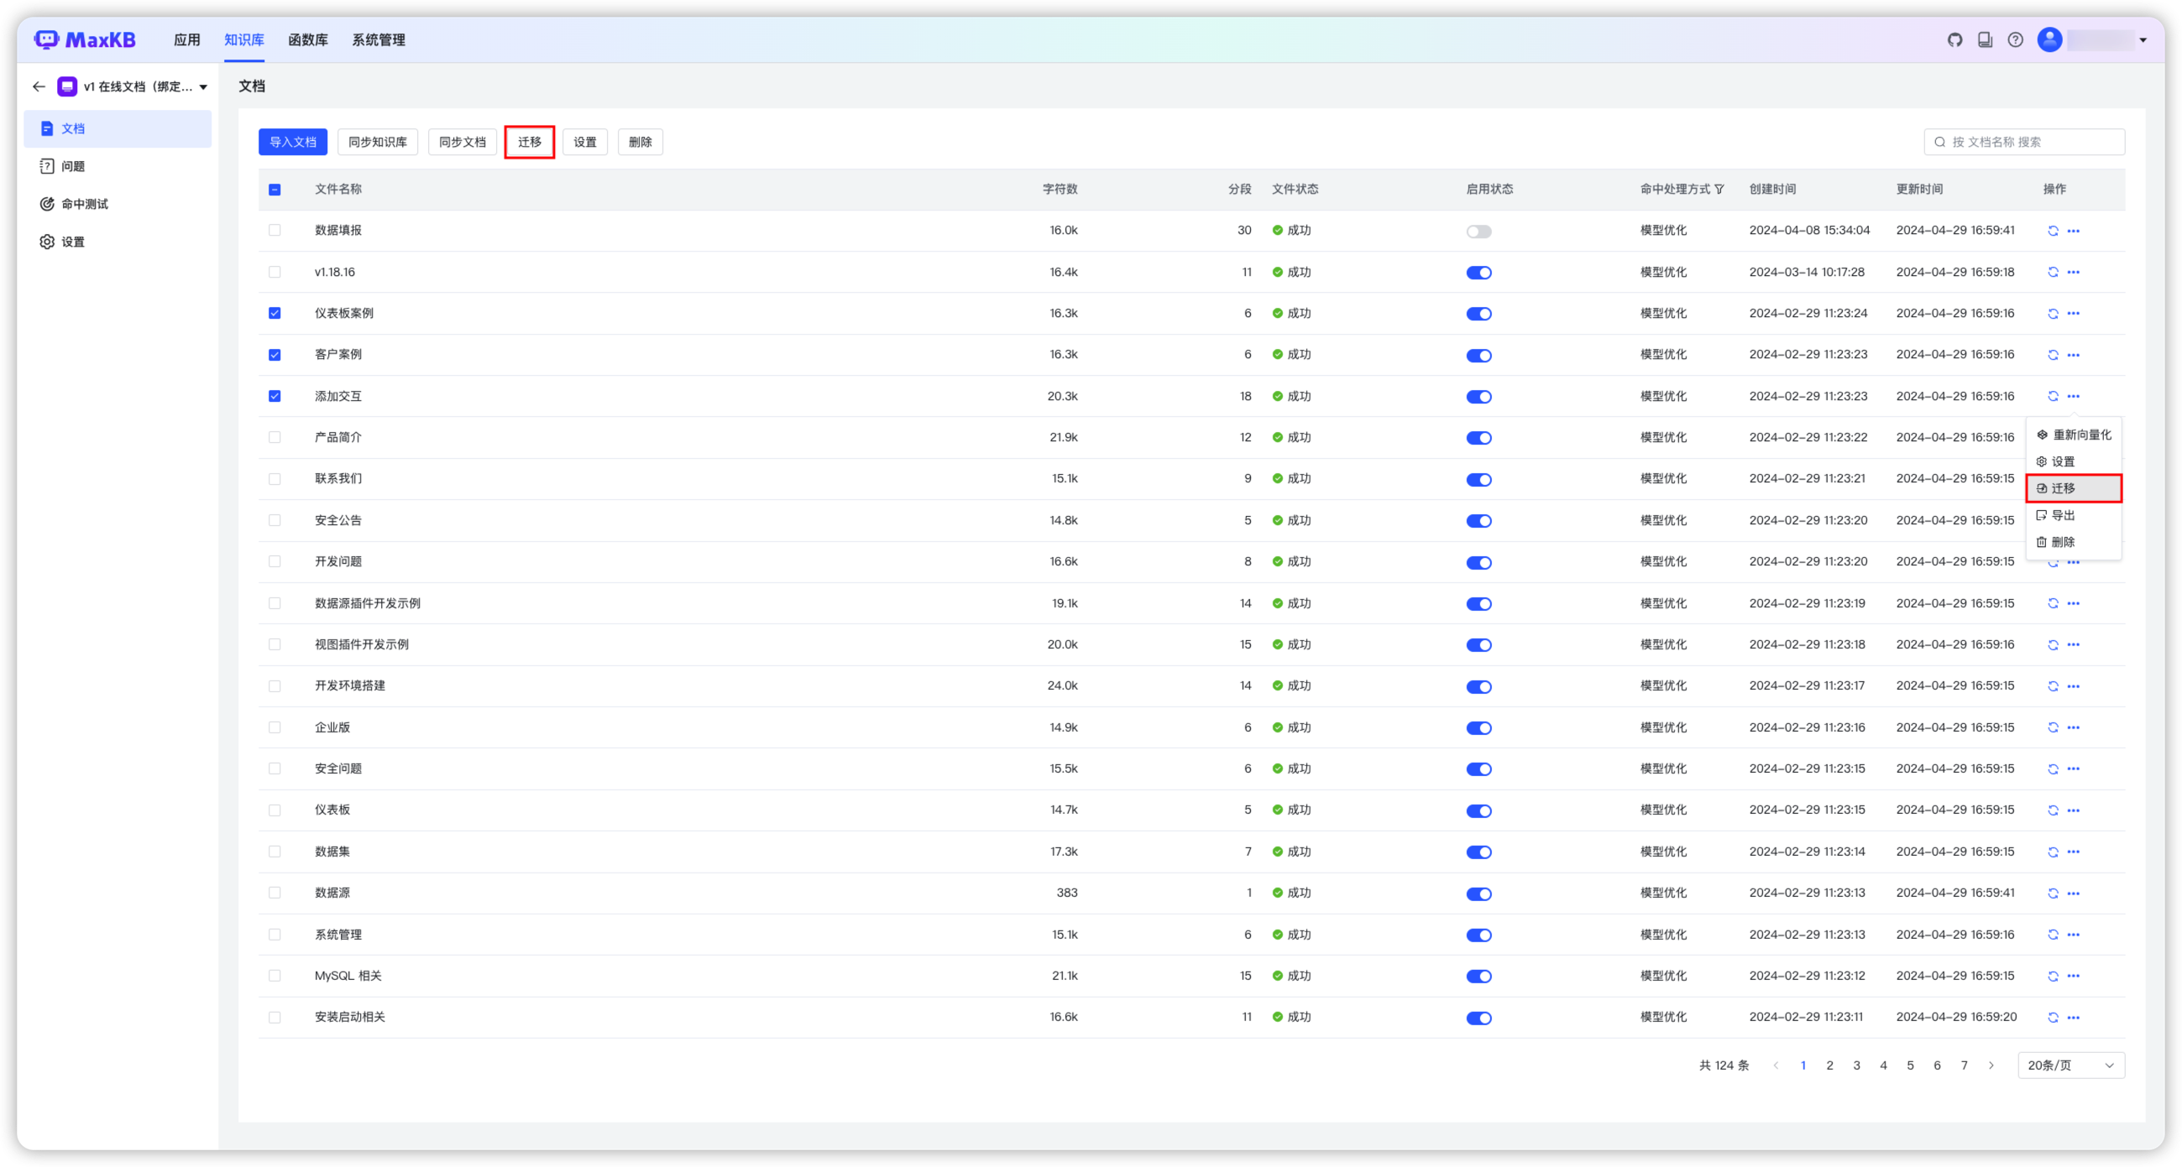Click the 导入文档 button

292,142
